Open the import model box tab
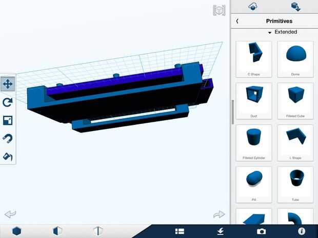This screenshot has height=238, width=318. (295, 7)
